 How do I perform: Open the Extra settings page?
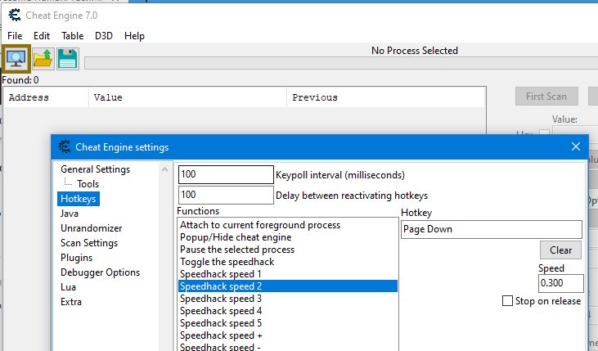point(71,302)
